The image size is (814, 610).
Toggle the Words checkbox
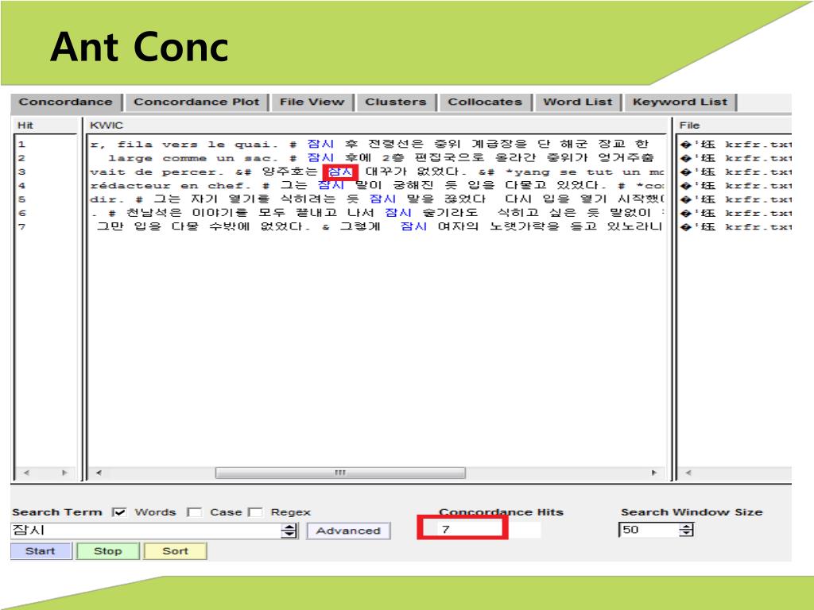119,512
